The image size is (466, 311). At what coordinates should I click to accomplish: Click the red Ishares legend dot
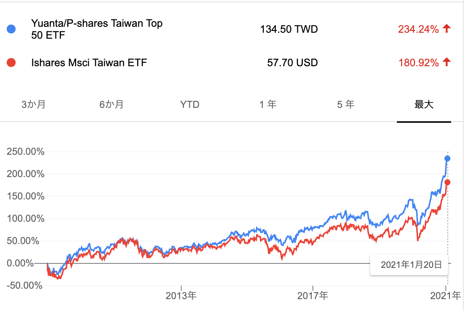[12, 62]
